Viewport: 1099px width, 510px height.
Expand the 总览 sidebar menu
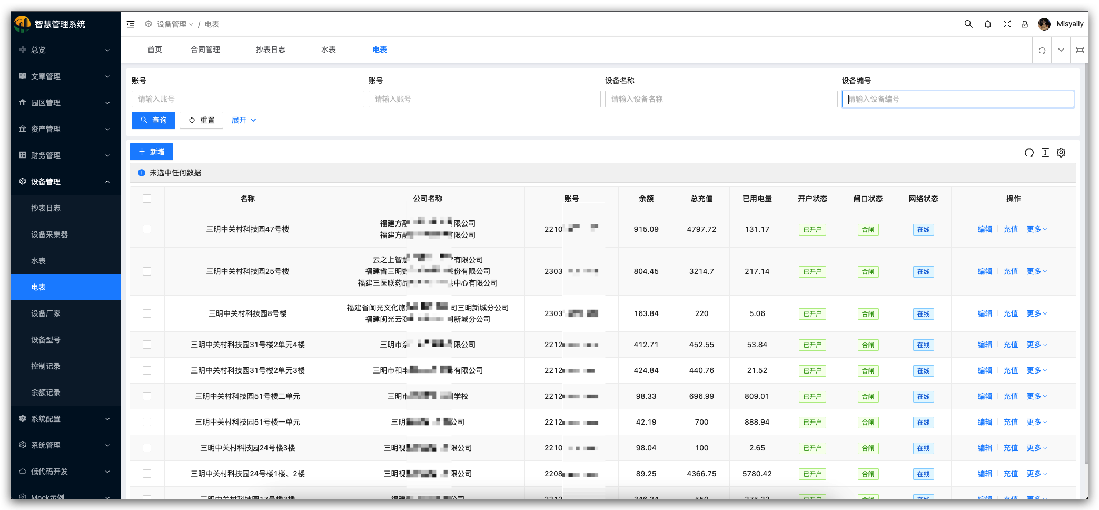point(65,50)
